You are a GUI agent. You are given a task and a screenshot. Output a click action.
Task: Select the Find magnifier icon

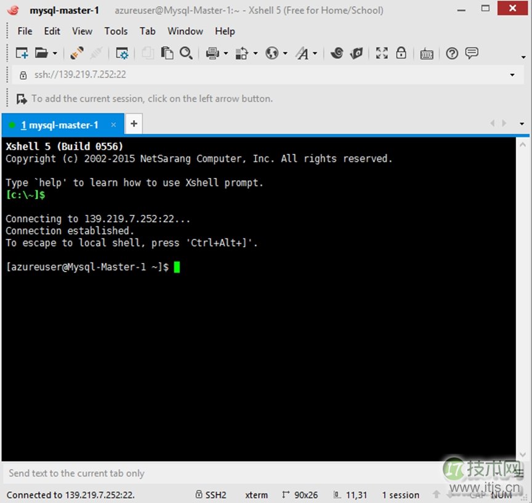[x=187, y=53]
